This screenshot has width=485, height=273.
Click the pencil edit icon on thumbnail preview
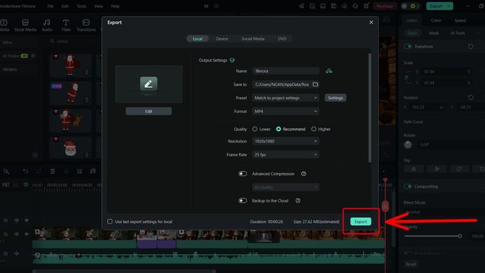pyautogui.click(x=148, y=83)
